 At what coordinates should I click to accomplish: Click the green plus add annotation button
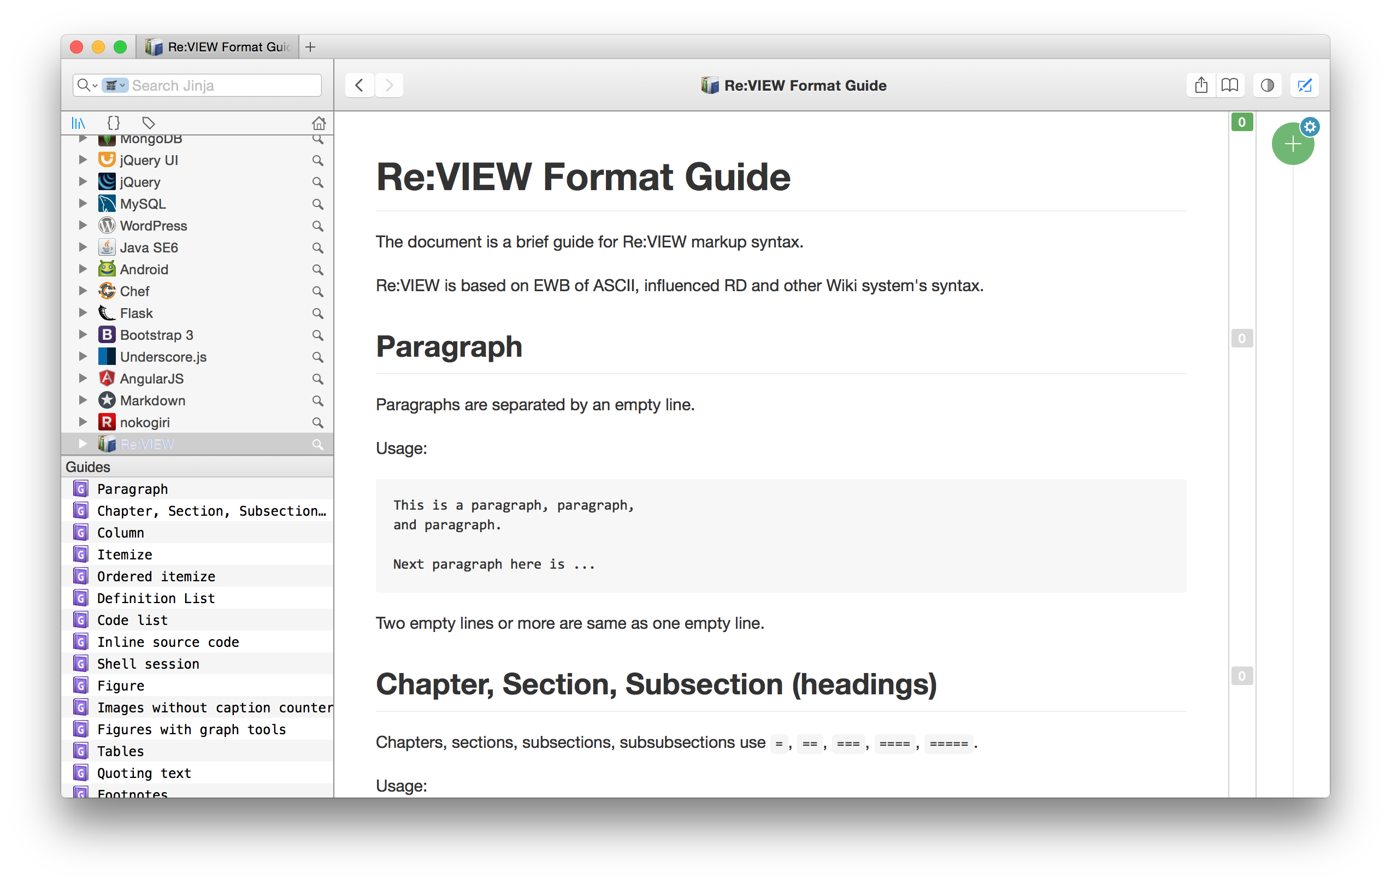pyautogui.click(x=1292, y=144)
